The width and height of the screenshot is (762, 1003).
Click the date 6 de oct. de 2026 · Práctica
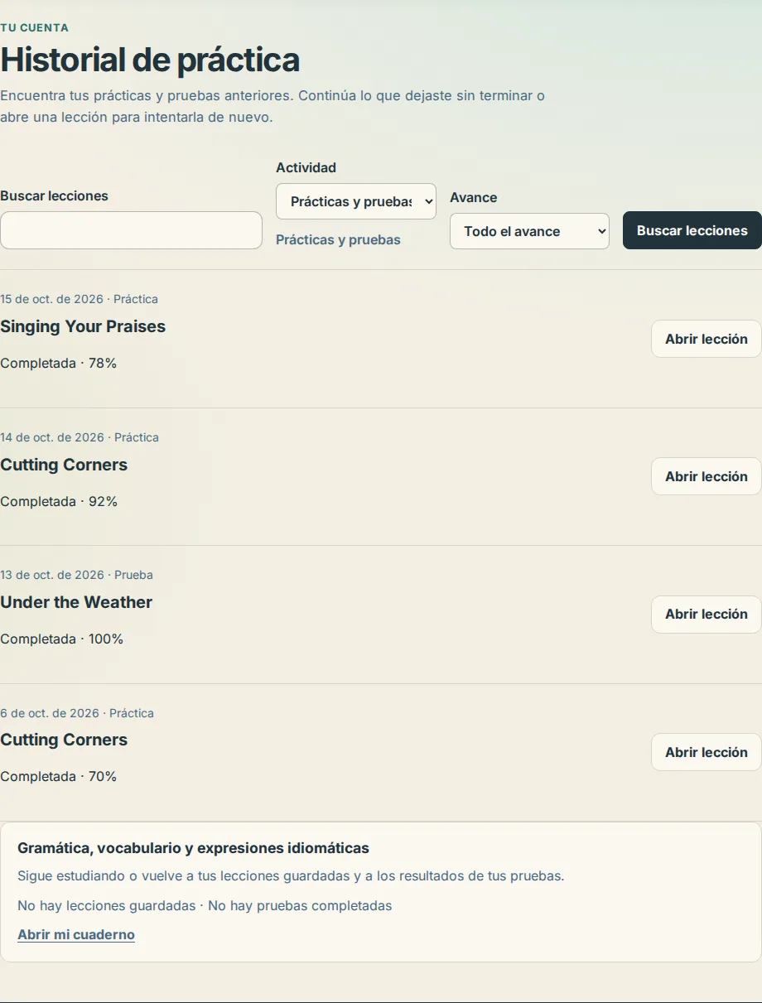click(x=77, y=713)
